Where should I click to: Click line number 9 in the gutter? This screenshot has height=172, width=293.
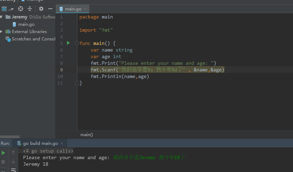(61, 70)
